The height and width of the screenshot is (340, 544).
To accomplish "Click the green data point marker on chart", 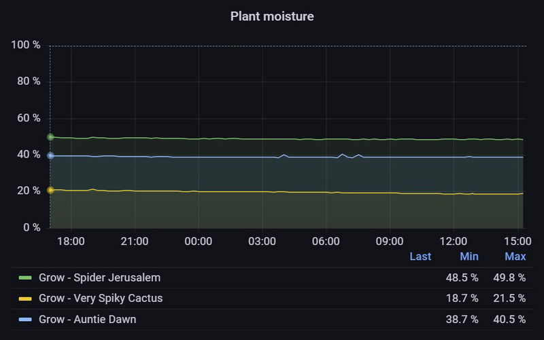I will click(x=50, y=137).
